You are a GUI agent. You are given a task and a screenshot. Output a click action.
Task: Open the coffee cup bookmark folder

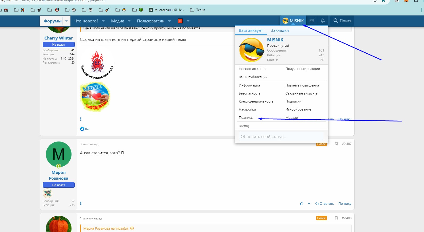(71, 10)
